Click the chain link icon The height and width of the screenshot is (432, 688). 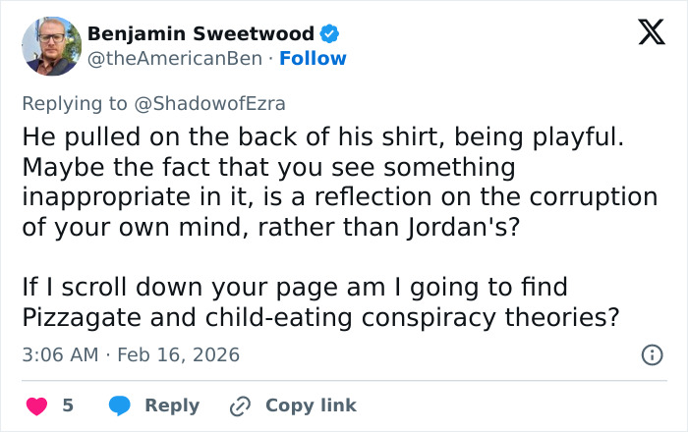(x=240, y=405)
